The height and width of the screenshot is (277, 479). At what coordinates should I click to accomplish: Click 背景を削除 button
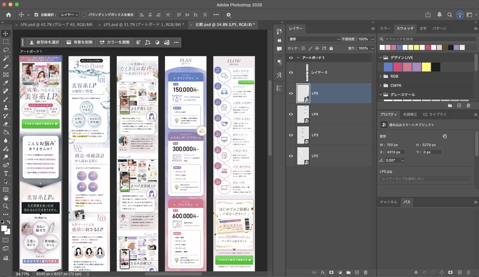[x=79, y=42]
